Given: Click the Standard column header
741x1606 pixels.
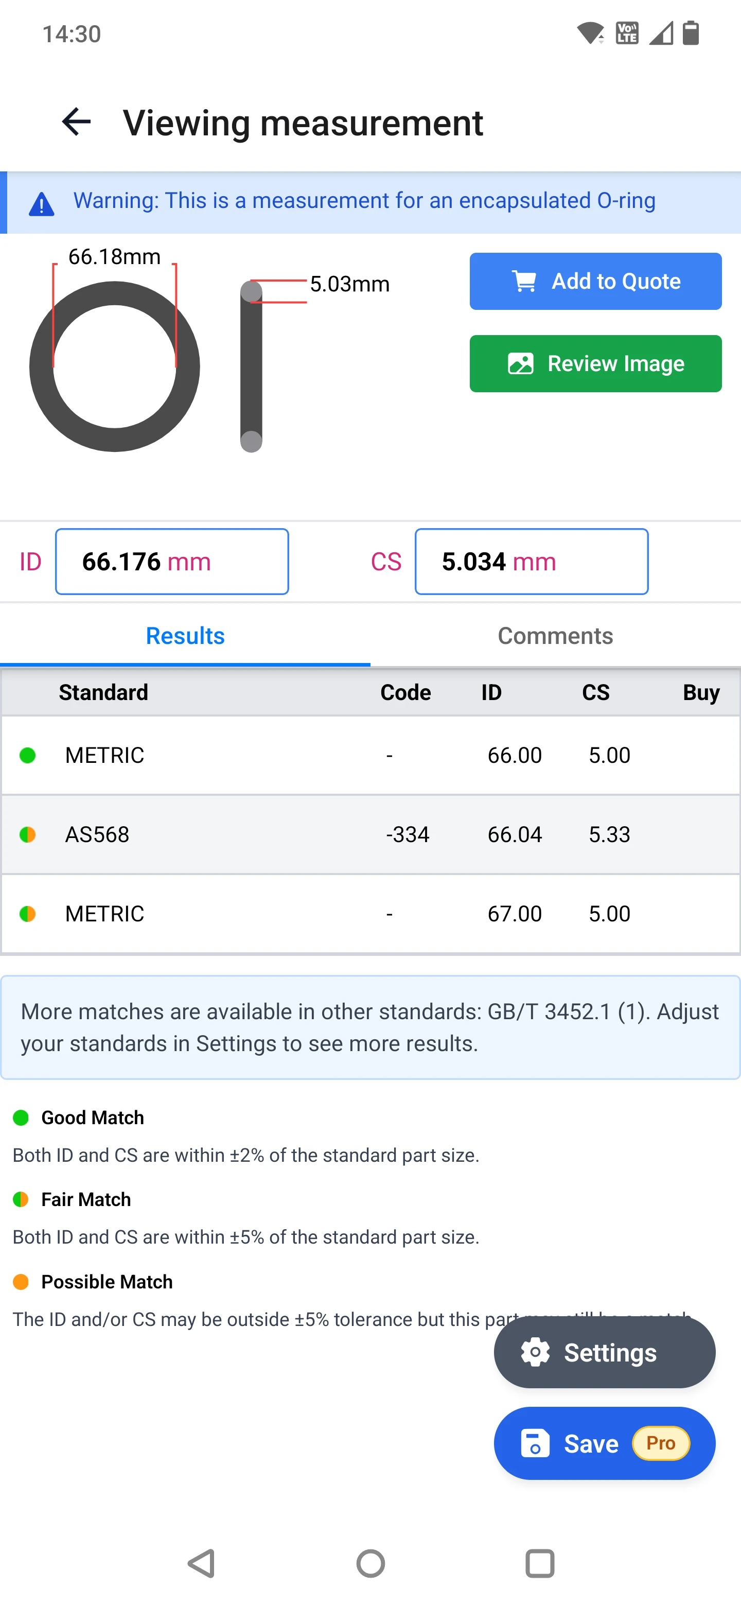Looking at the screenshot, I should click(103, 692).
